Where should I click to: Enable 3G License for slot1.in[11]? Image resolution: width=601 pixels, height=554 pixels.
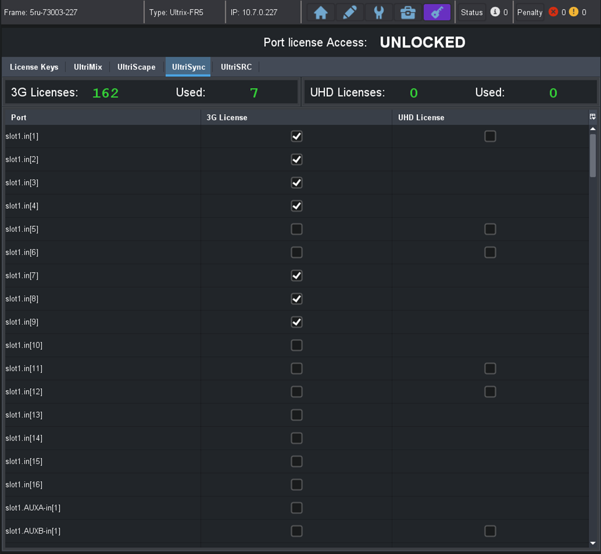coord(296,369)
